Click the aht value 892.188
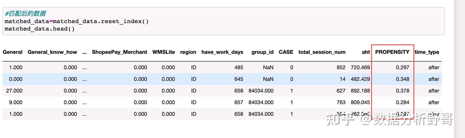465x138 pixels. pos(360,91)
